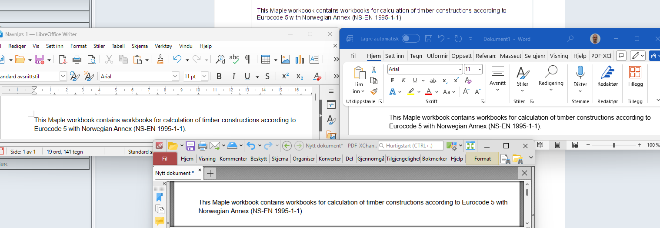The height and width of the screenshot is (228, 660).
Task: Click the Insert Table icon in LibreOffice
Action: coord(265,59)
